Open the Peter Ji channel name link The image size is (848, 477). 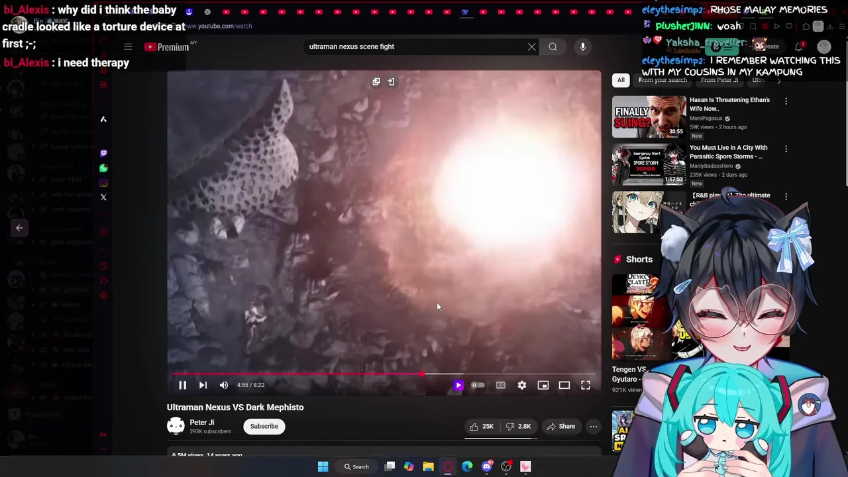pos(201,423)
